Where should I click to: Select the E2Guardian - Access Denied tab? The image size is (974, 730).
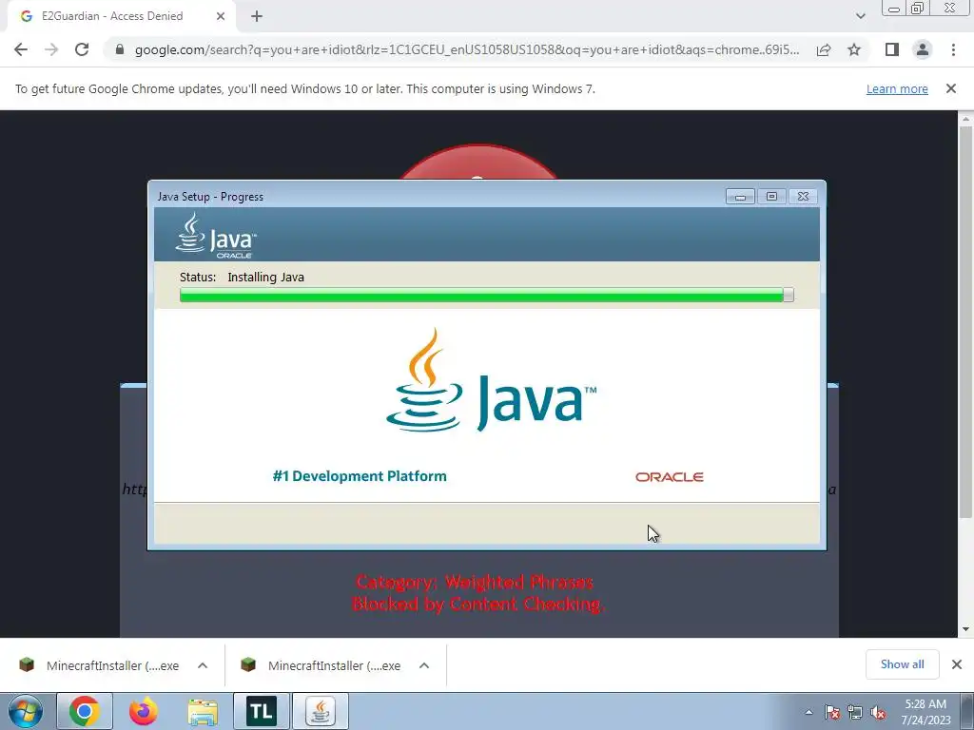click(x=122, y=16)
